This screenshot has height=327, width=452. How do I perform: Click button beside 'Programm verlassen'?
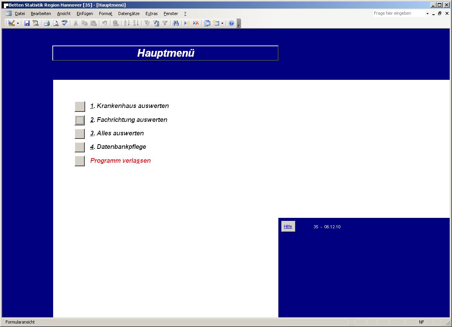pos(80,161)
